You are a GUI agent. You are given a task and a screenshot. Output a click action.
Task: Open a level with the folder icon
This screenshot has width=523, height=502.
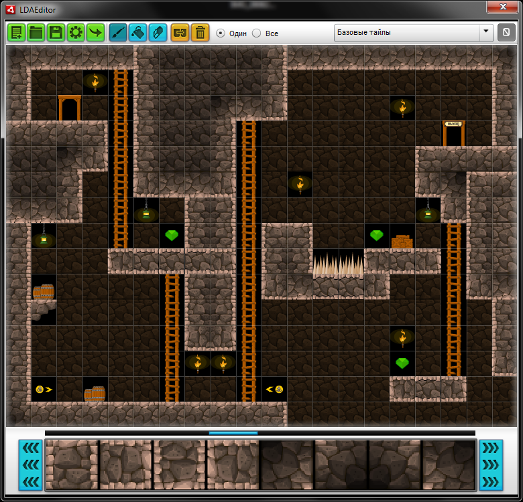36,32
